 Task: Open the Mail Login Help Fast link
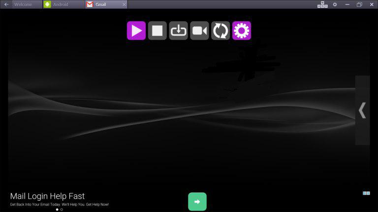click(x=47, y=196)
